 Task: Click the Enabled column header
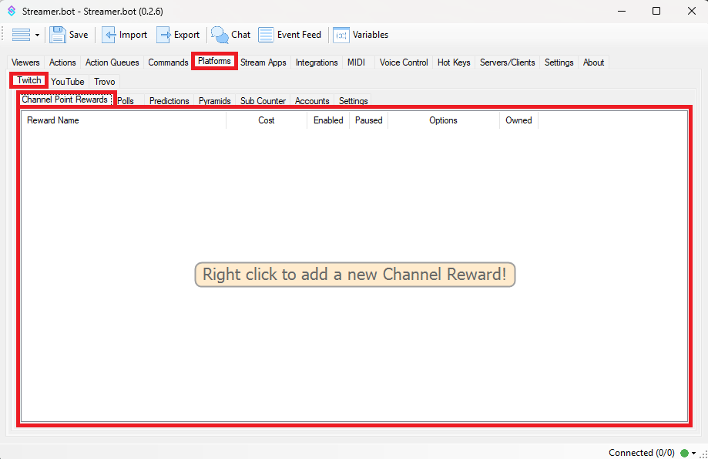point(328,120)
